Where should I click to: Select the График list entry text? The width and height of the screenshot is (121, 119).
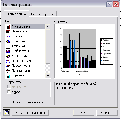[x=17, y=36]
